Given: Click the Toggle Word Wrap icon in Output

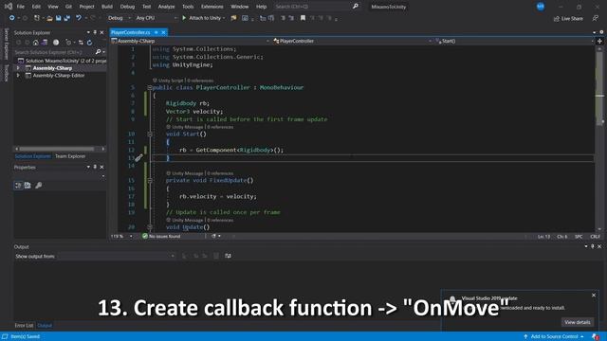Looking at the screenshot, I should click(x=228, y=256).
